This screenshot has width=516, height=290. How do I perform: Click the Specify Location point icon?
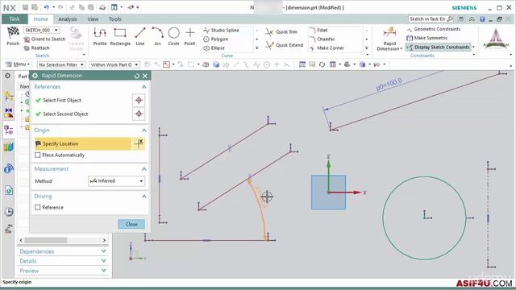[139, 143]
